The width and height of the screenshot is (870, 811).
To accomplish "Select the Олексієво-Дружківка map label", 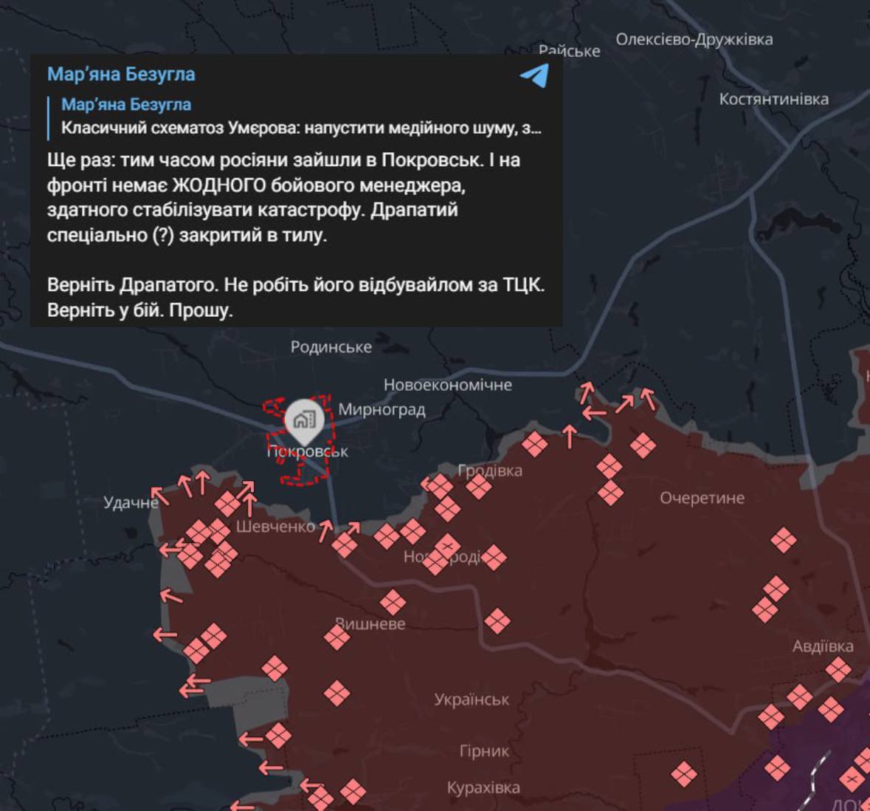I will (x=694, y=39).
